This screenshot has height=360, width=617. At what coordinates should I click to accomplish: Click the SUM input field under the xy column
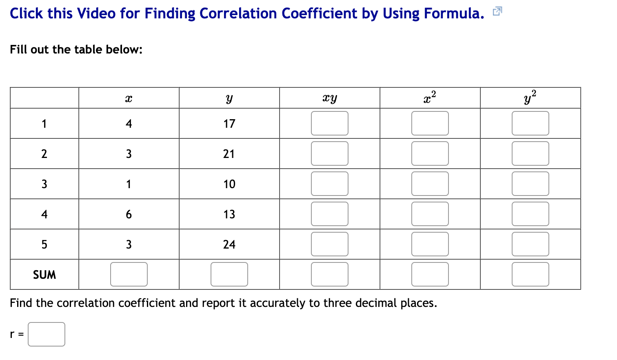329,274
